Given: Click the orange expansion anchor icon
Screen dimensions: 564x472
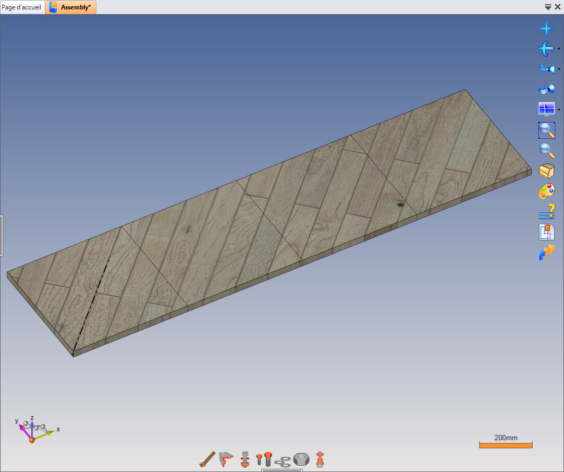Looking at the screenshot, I should pos(320,459).
